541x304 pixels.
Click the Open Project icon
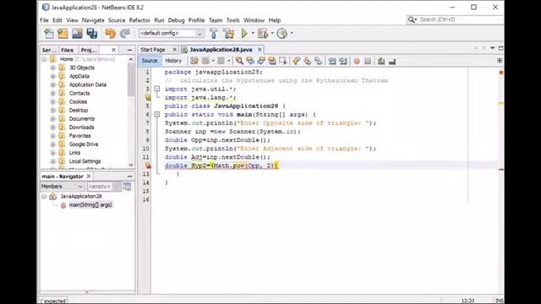(77, 34)
